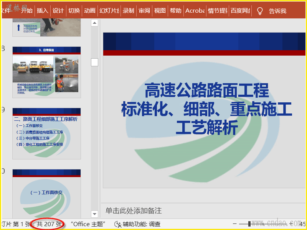Click the "Office 主题" status bar entry
The width and height of the screenshot is (307, 230).
pyautogui.click(x=88, y=224)
